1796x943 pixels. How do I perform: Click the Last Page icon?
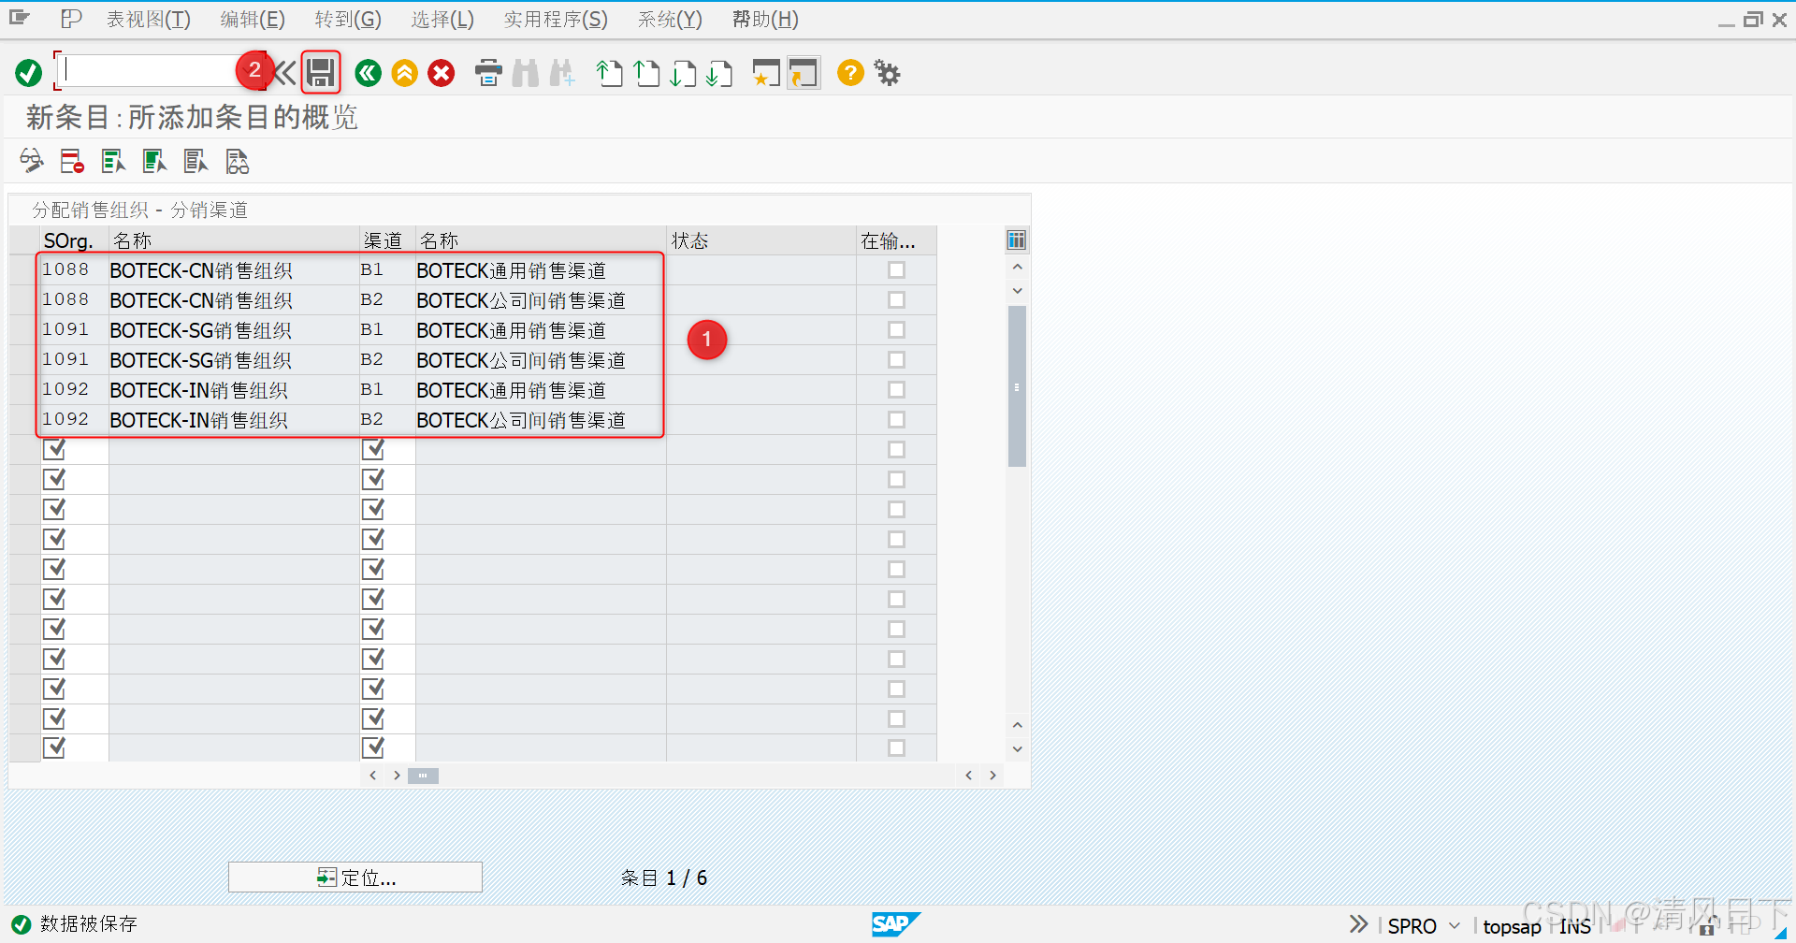[719, 73]
